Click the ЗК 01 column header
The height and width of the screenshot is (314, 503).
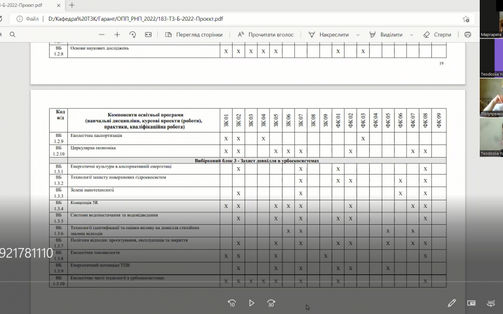(x=226, y=121)
